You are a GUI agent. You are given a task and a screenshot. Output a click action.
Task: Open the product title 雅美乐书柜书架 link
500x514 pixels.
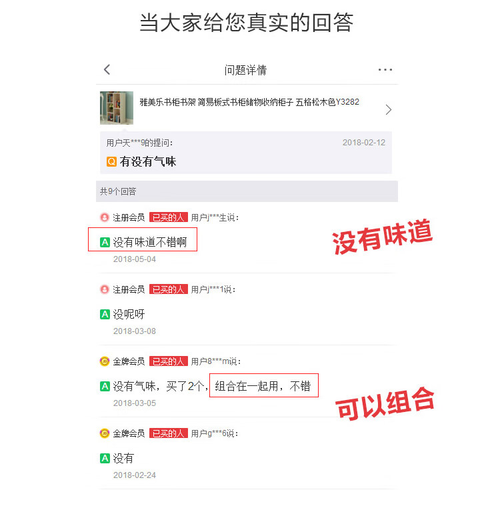click(249, 102)
